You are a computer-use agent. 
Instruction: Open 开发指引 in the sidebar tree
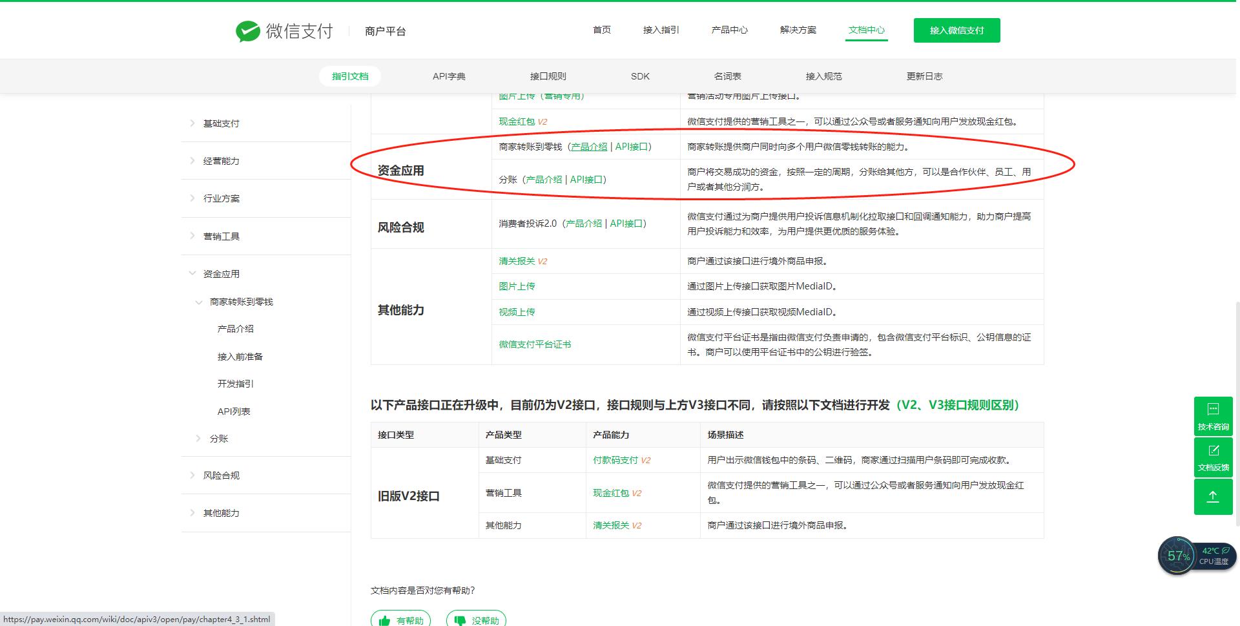236,384
